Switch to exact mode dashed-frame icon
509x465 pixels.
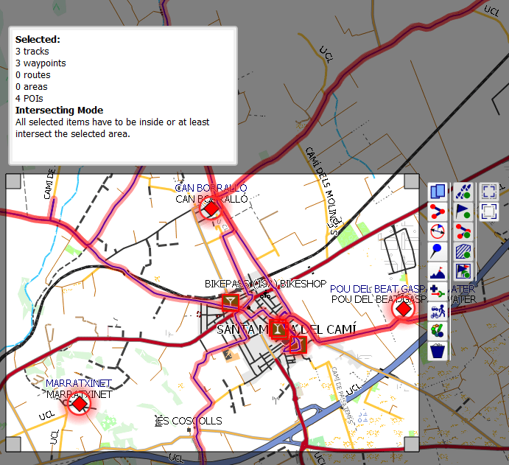point(489,192)
